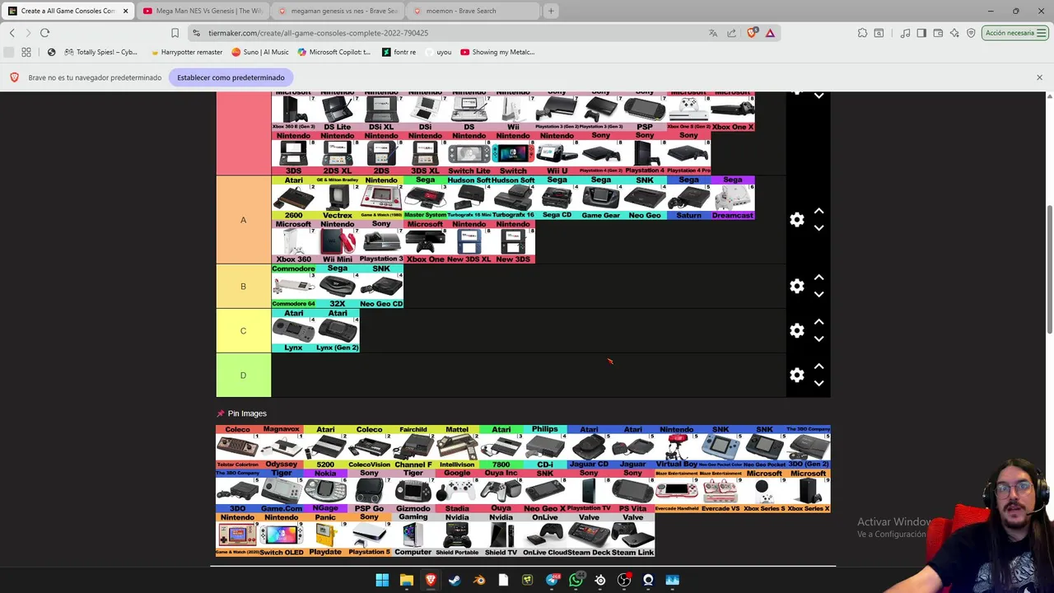The width and height of the screenshot is (1054, 593).
Task: Pick the Magnavox Odyssey image in the pool
Action: pyautogui.click(x=282, y=447)
